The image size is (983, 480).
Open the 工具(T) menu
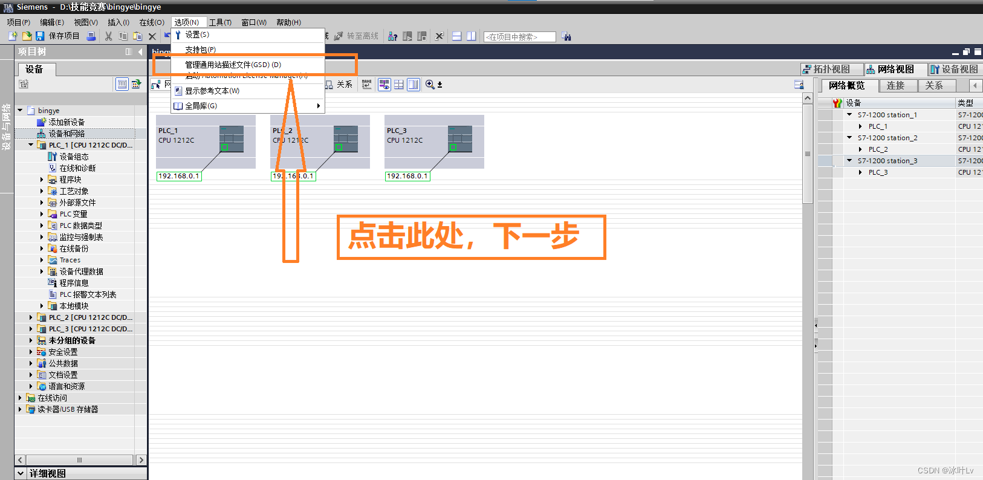(x=221, y=22)
